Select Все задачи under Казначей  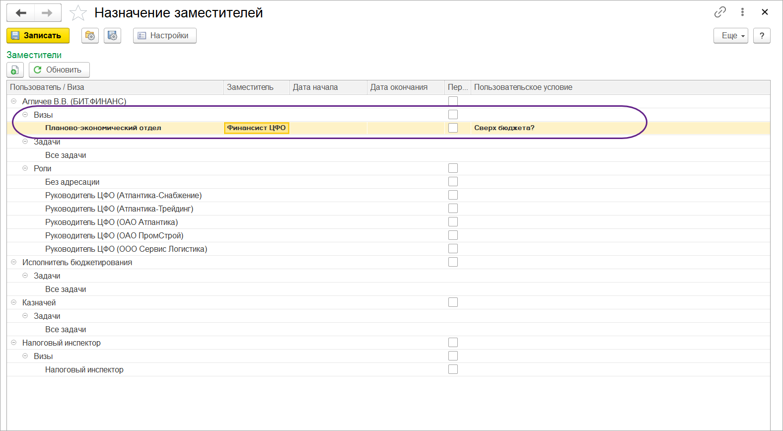388,329
